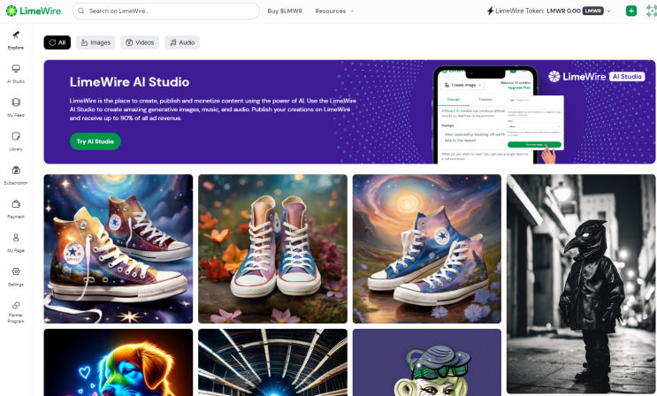Open the black-and-white plague mask image
The height and width of the screenshot is (396, 657).
[x=581, y=284]
